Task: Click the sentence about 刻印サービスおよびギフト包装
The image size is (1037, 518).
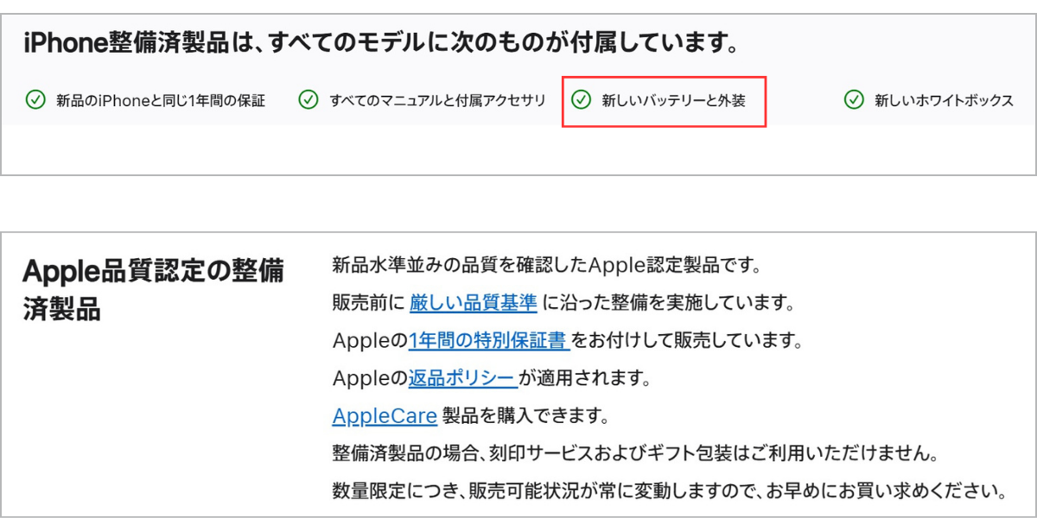Action: [635, 454]
